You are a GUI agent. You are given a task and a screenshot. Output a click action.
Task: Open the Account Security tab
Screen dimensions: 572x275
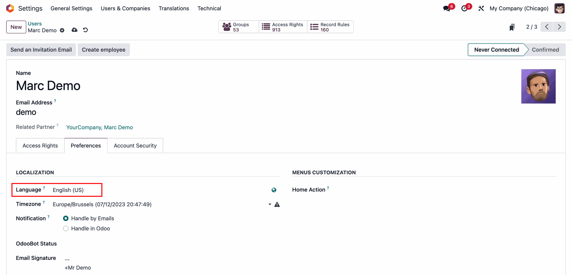[135, 146]
